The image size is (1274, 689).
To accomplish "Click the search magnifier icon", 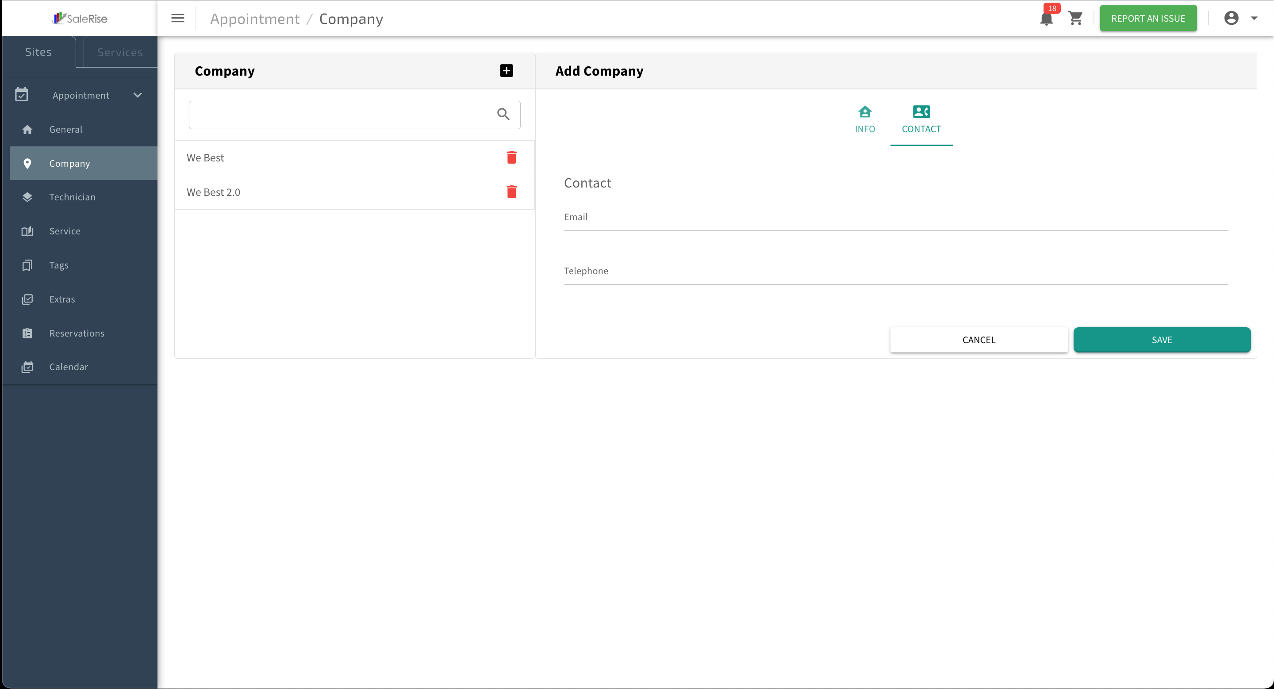I will [503, 114].
